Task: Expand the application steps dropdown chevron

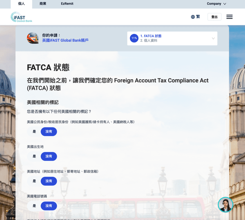Action: pos(213,38)
